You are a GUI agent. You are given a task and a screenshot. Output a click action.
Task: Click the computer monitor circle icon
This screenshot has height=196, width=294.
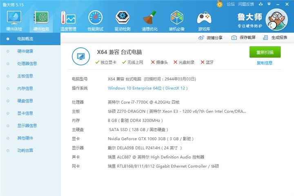[81, 56]
